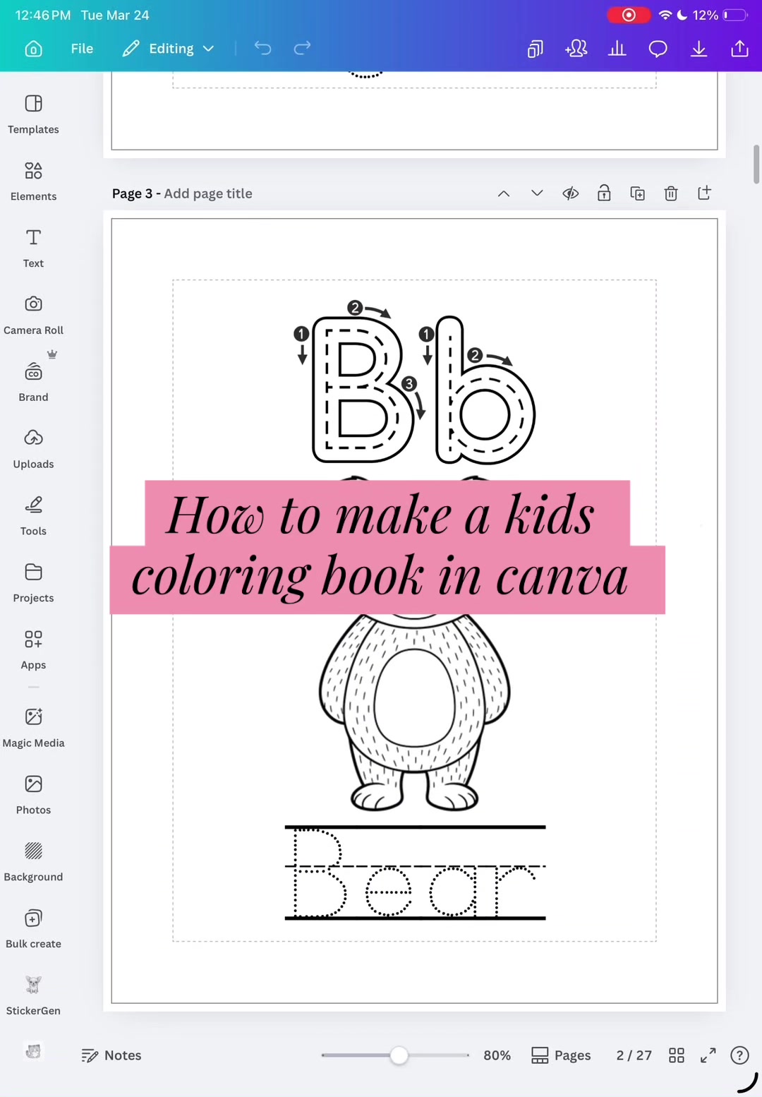The image size is (762, 1097).
Task: Duplicate Page 3
Action: (x=638, y=193)
